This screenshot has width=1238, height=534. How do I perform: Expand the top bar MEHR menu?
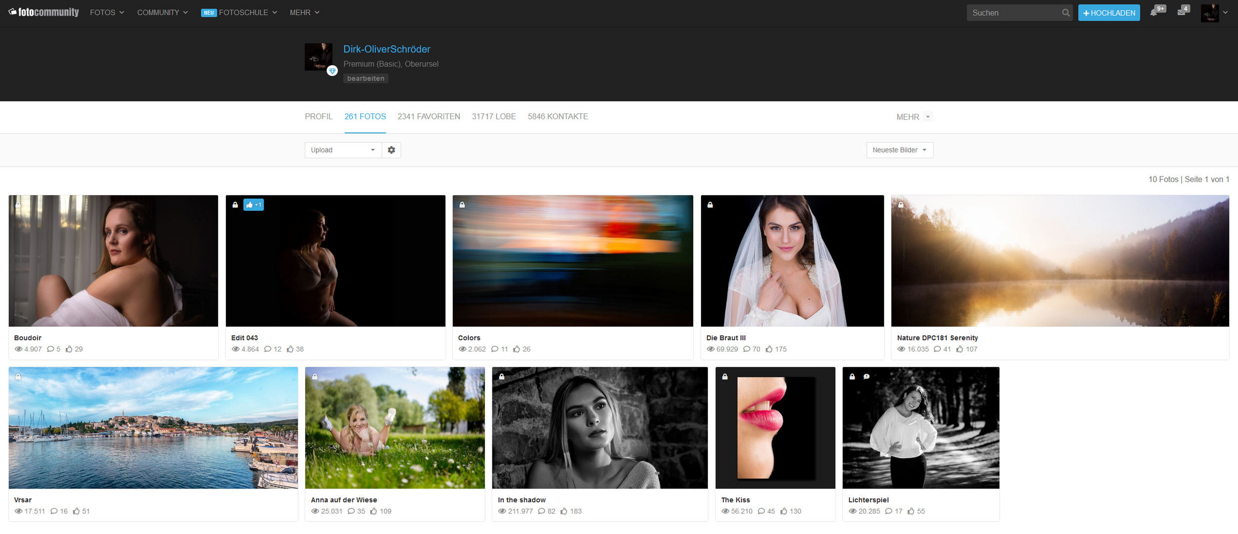pyautogui.click(x=305, y=12)
